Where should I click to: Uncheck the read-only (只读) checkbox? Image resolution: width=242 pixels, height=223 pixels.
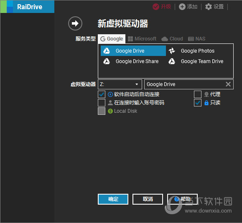point(198,103)
